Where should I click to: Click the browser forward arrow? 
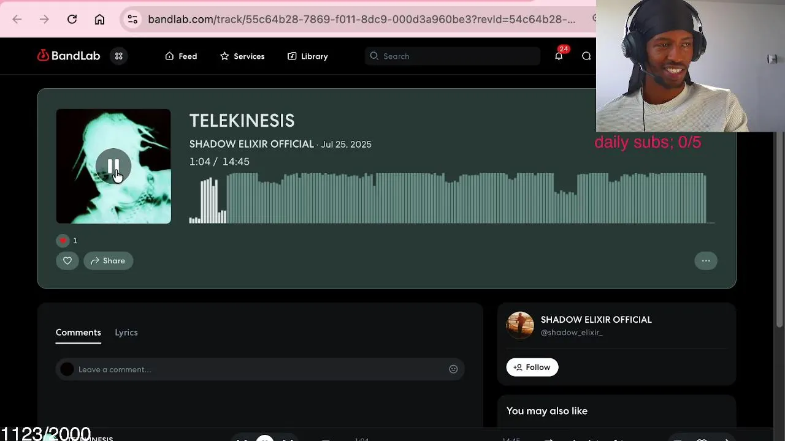point(44,20)
